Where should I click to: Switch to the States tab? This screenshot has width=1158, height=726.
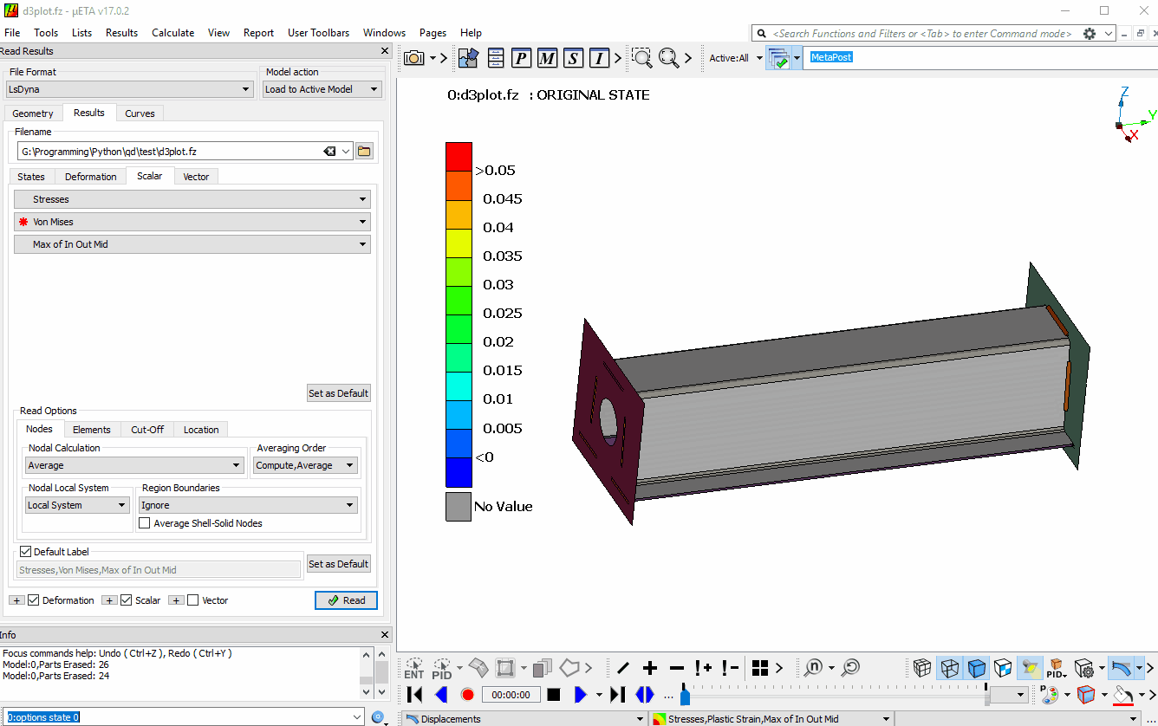31,177
